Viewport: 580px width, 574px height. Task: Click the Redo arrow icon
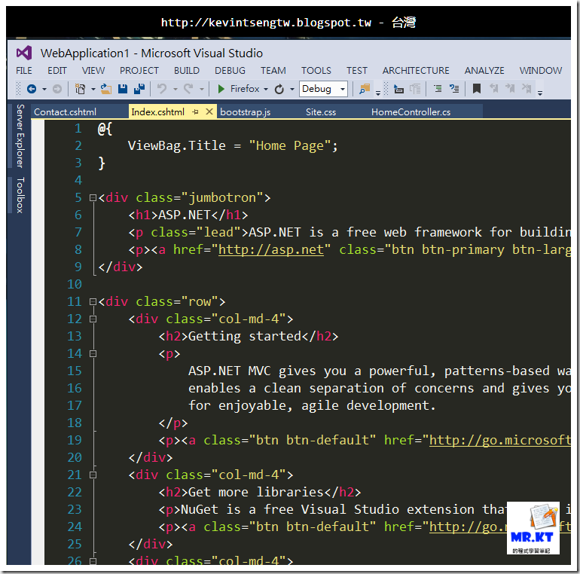point(188,89)
